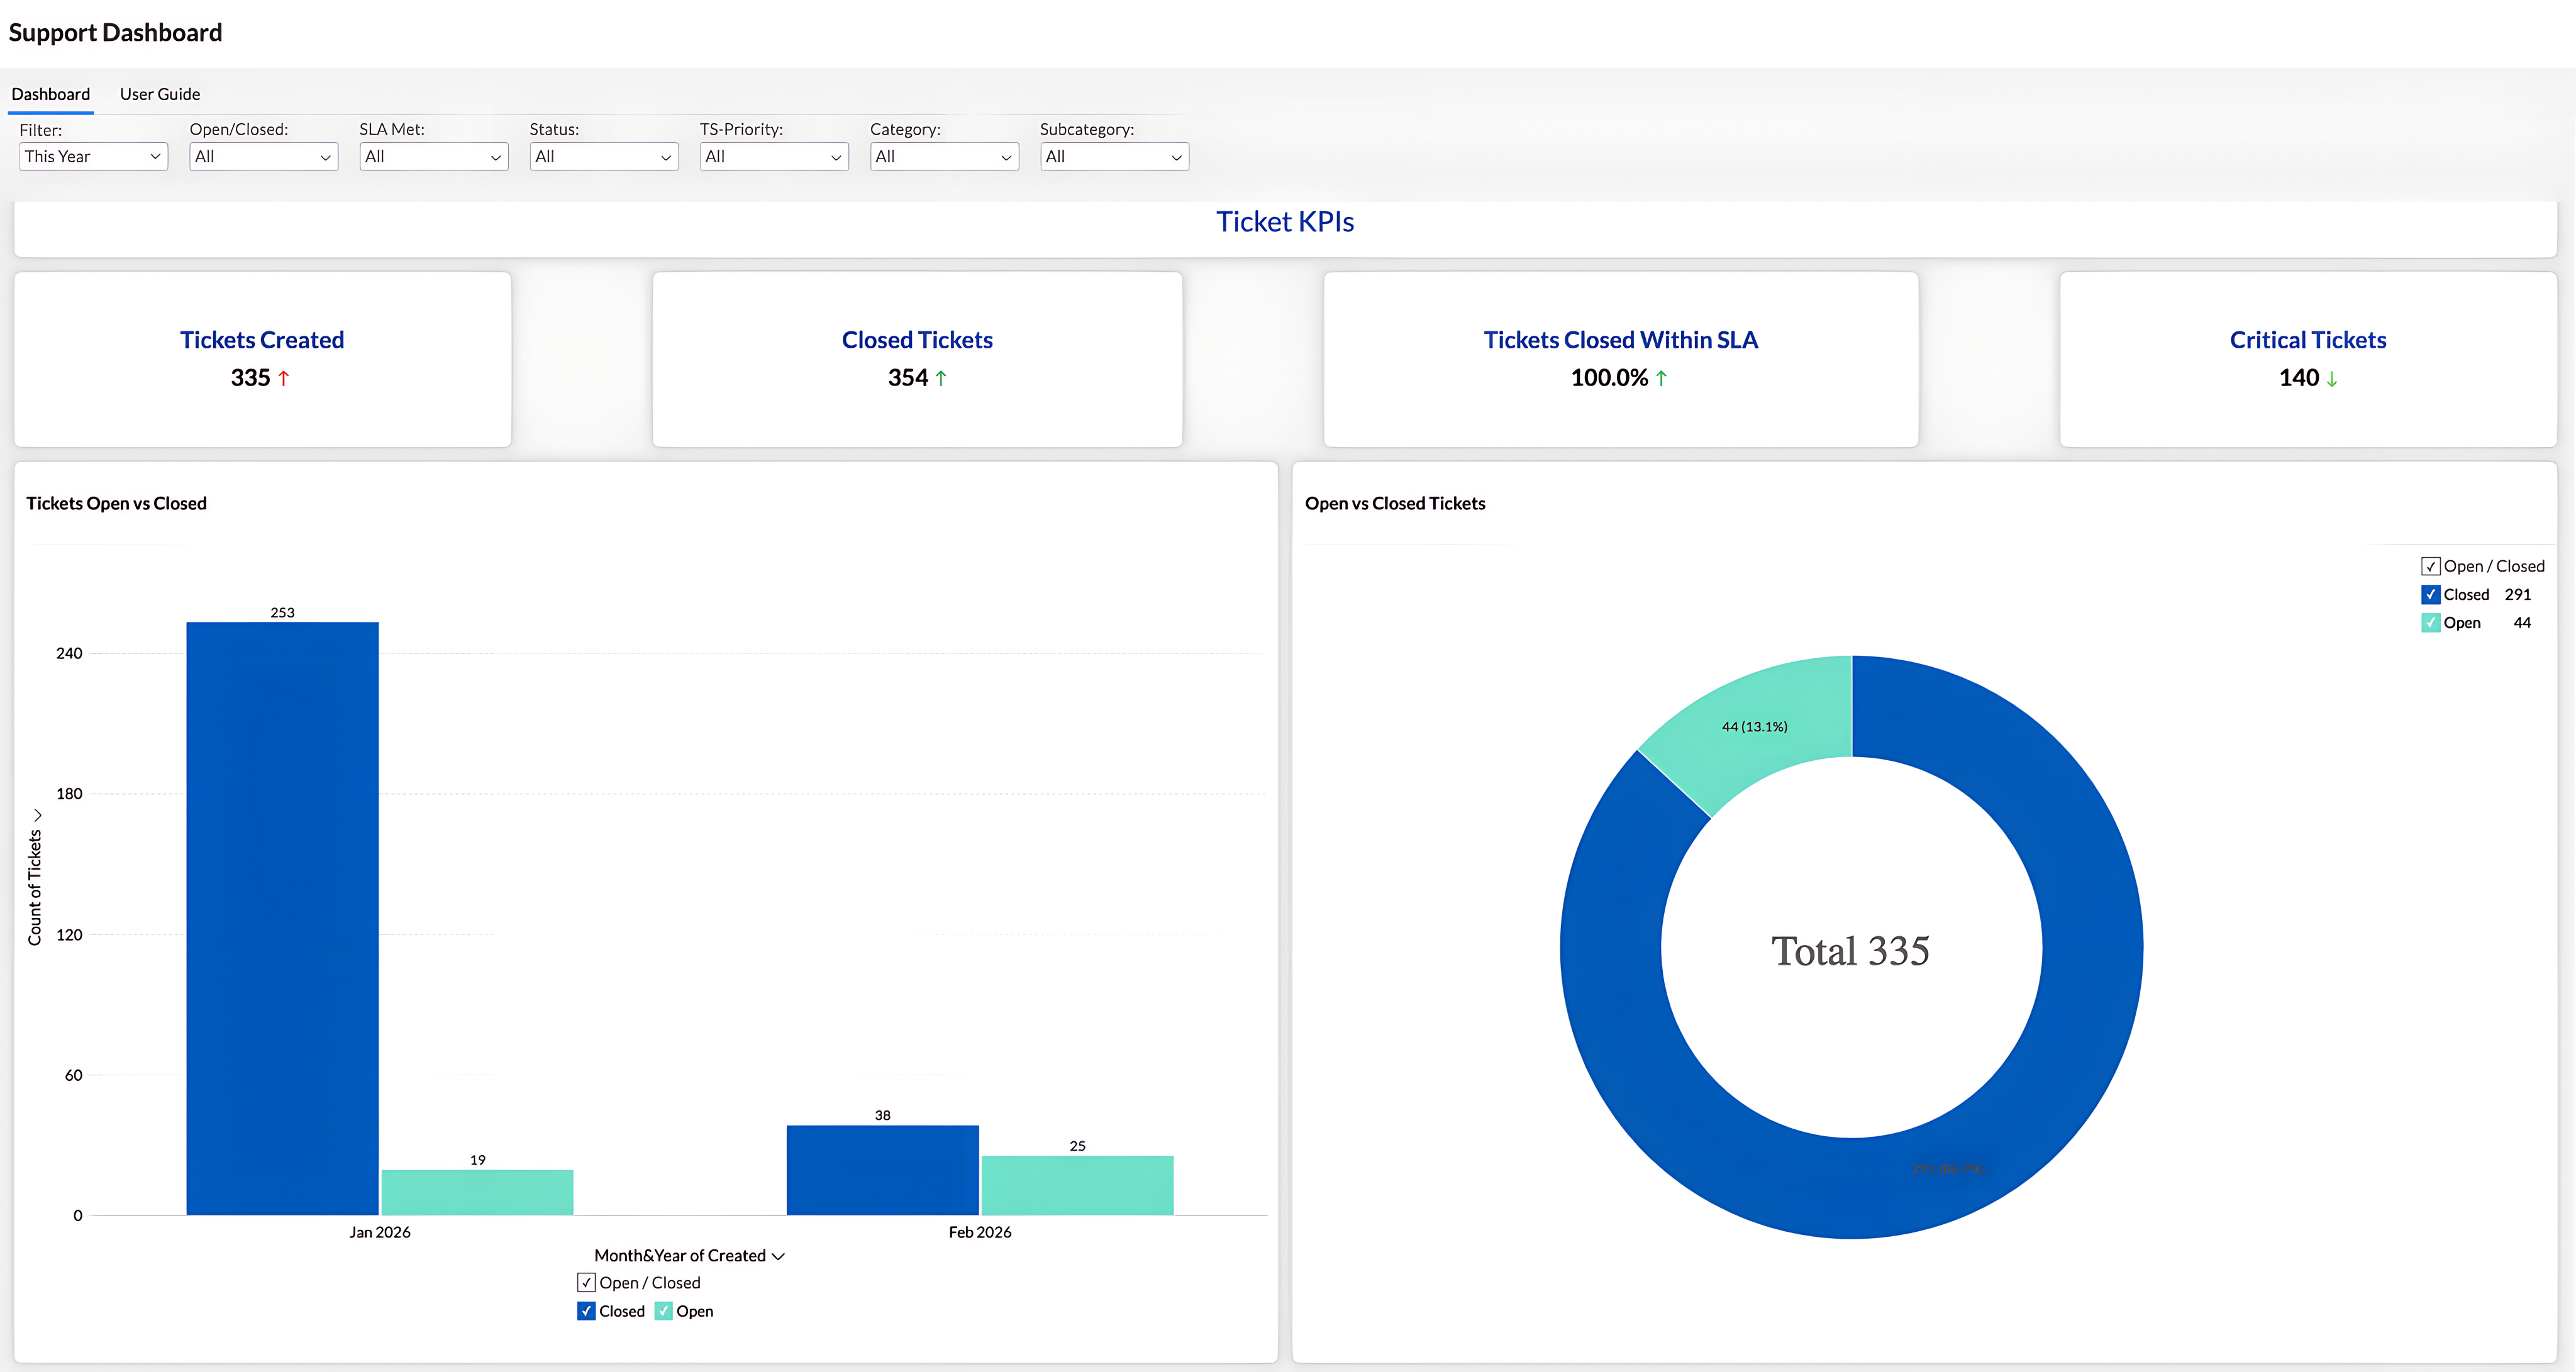2576x1372 pixels.
Task: Toggle Open checkbox in donut chart legend
Action: coord(2430,622)
